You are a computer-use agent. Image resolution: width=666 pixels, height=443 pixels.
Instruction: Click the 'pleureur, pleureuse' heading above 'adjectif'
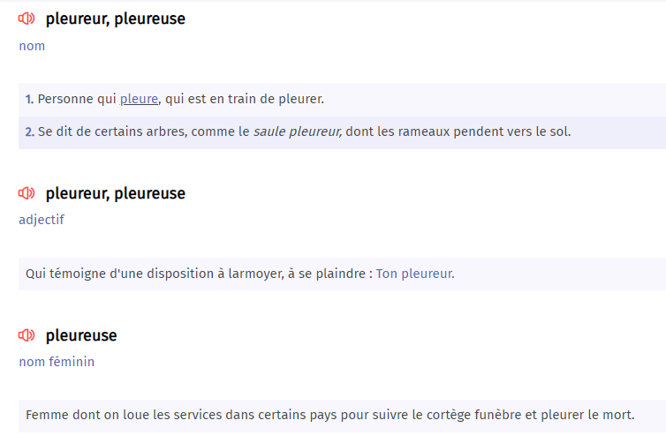click(116, 193)
